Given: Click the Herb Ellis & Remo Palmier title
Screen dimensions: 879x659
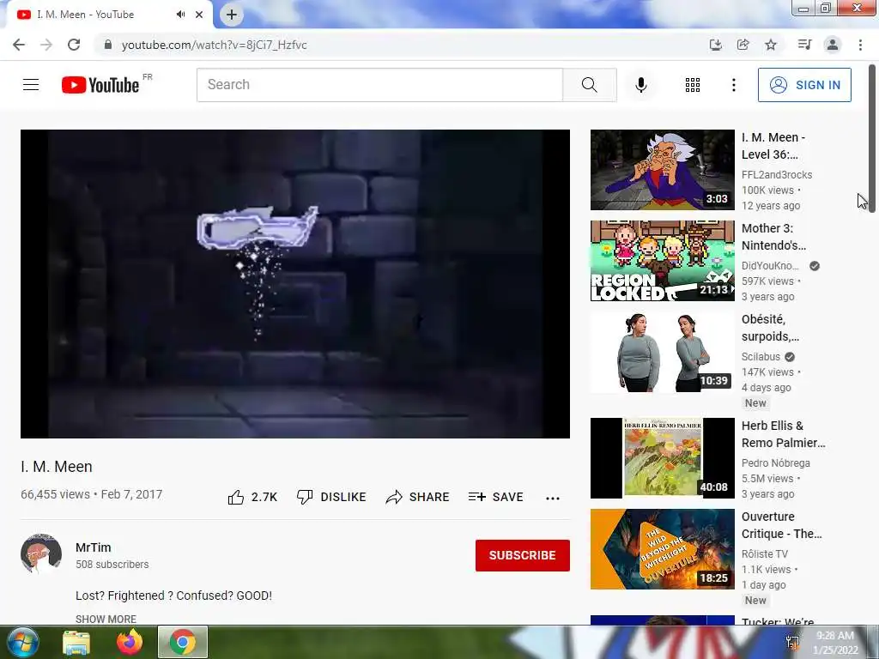Looking at the screenshot, I should point(783,434).
